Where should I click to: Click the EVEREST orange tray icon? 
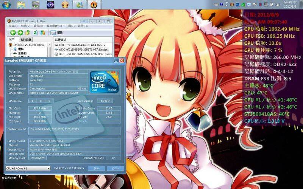coord(232,4)
